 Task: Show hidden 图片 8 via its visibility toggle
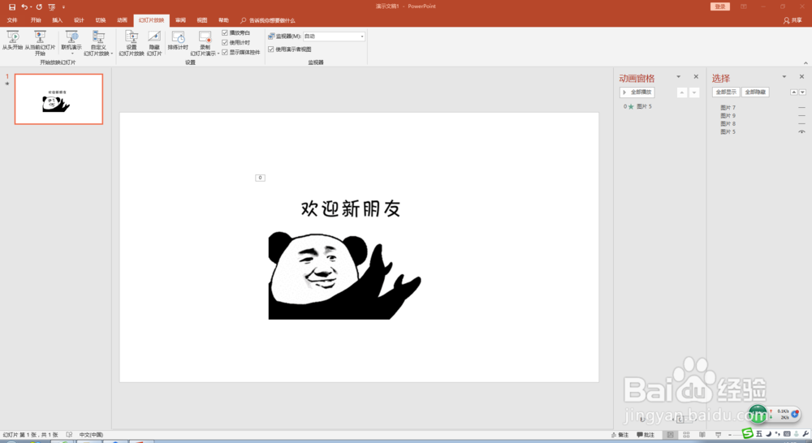(x=801, y=123)
